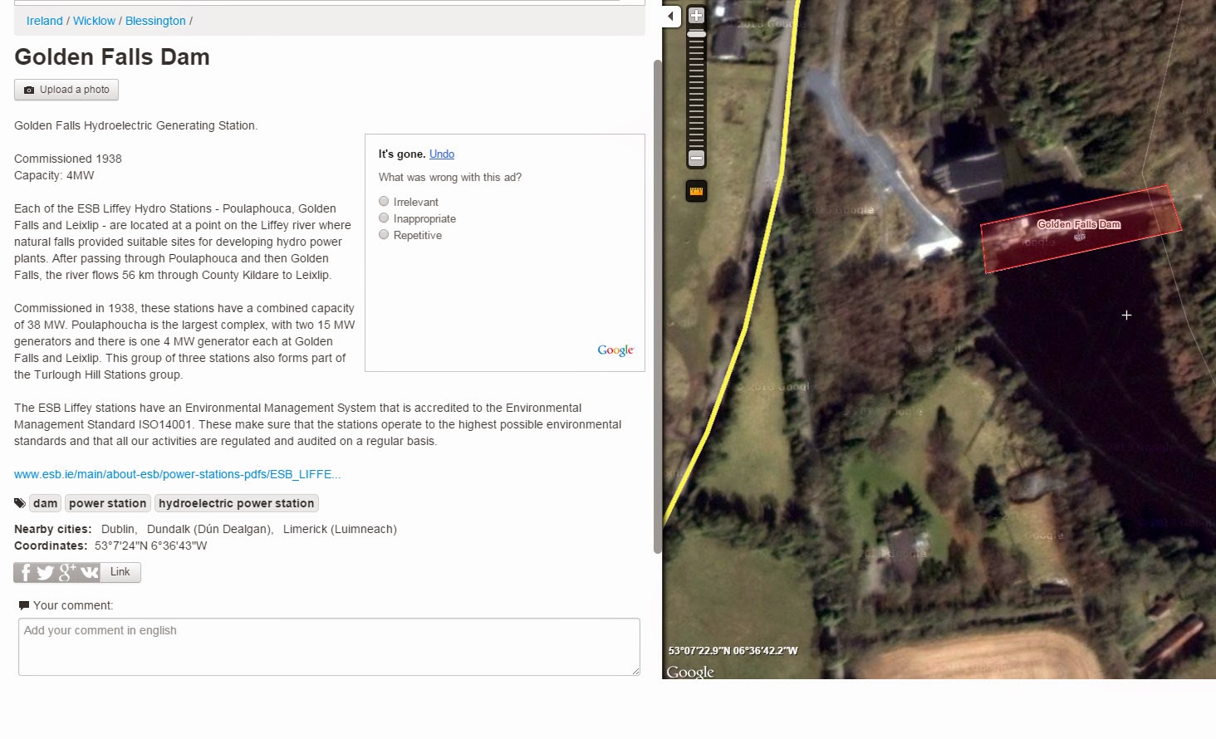Share the place on Facebook
The image size is (1216, 739).
click(25, 572)
